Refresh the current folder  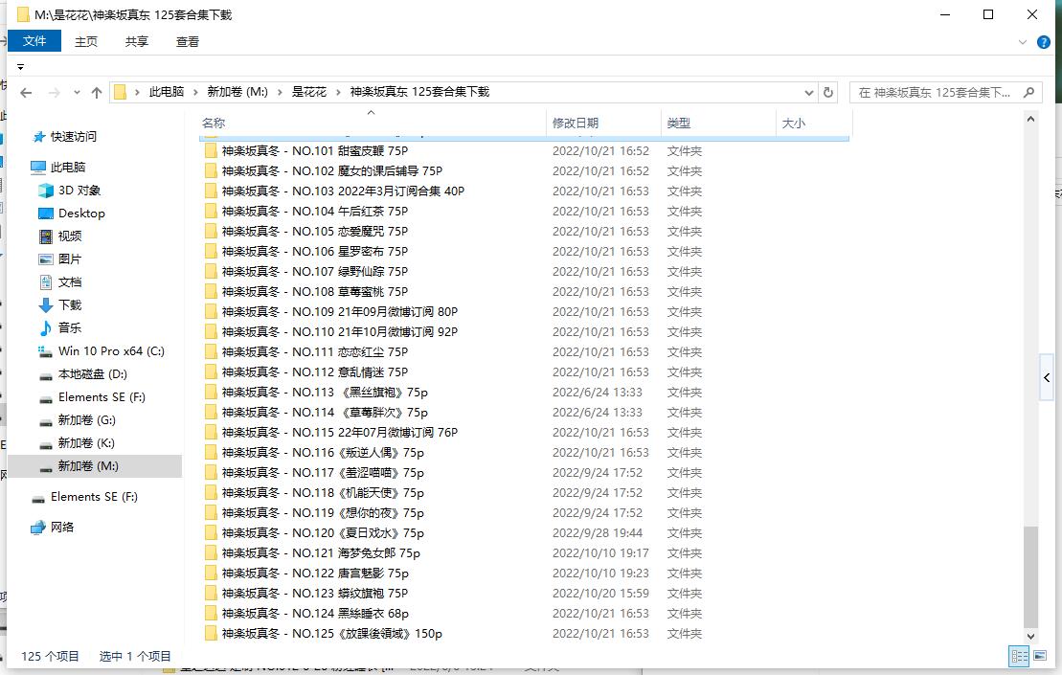click(827, 92)
